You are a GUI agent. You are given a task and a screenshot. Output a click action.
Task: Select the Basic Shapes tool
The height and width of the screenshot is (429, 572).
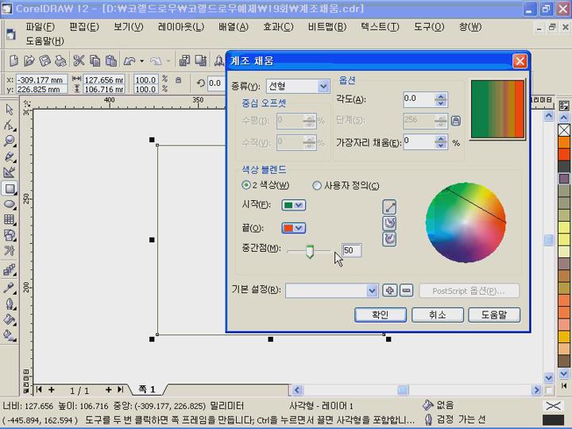[9, 235]
